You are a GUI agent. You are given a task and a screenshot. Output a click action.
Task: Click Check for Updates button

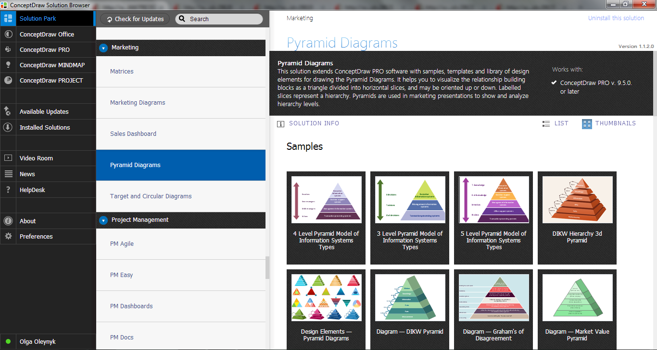point(135,19)
